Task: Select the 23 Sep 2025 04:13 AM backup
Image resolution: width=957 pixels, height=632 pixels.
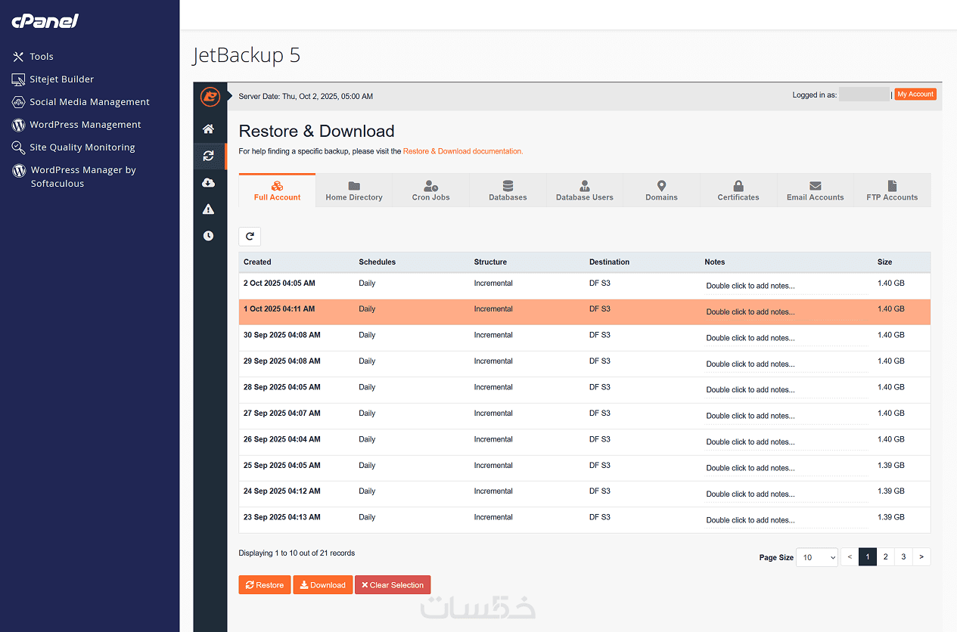Action: (585, 520)
